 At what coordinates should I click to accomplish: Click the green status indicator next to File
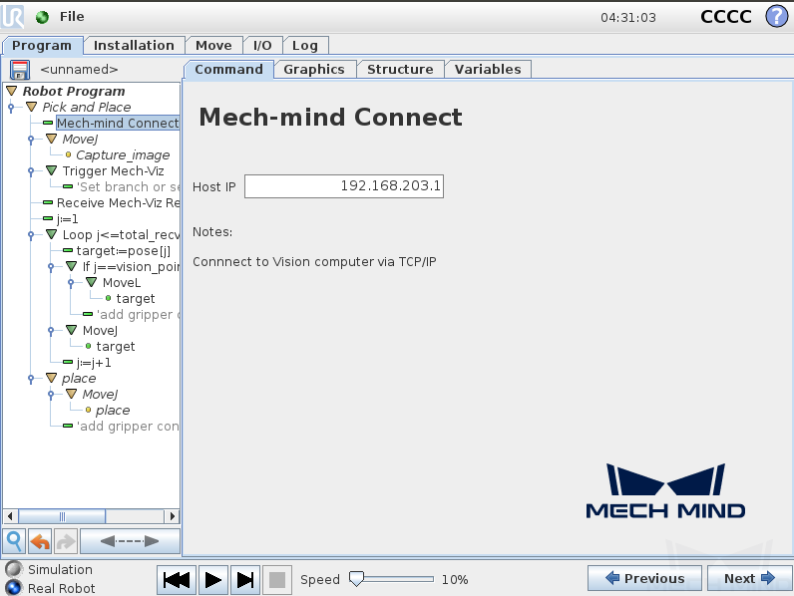[x=42, y=17]
